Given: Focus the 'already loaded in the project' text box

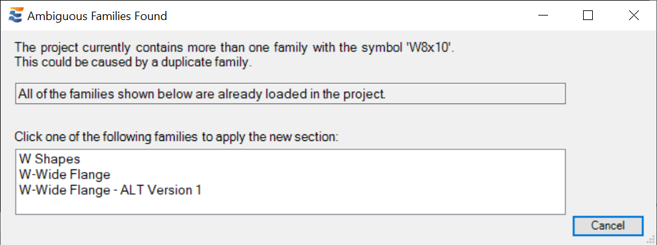Looking at the screenshot, I should pyautogui.click(x=291, y=94).
